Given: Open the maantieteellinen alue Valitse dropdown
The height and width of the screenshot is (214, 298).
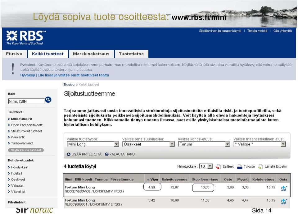Looking at the screenshot, I should 260,144.
